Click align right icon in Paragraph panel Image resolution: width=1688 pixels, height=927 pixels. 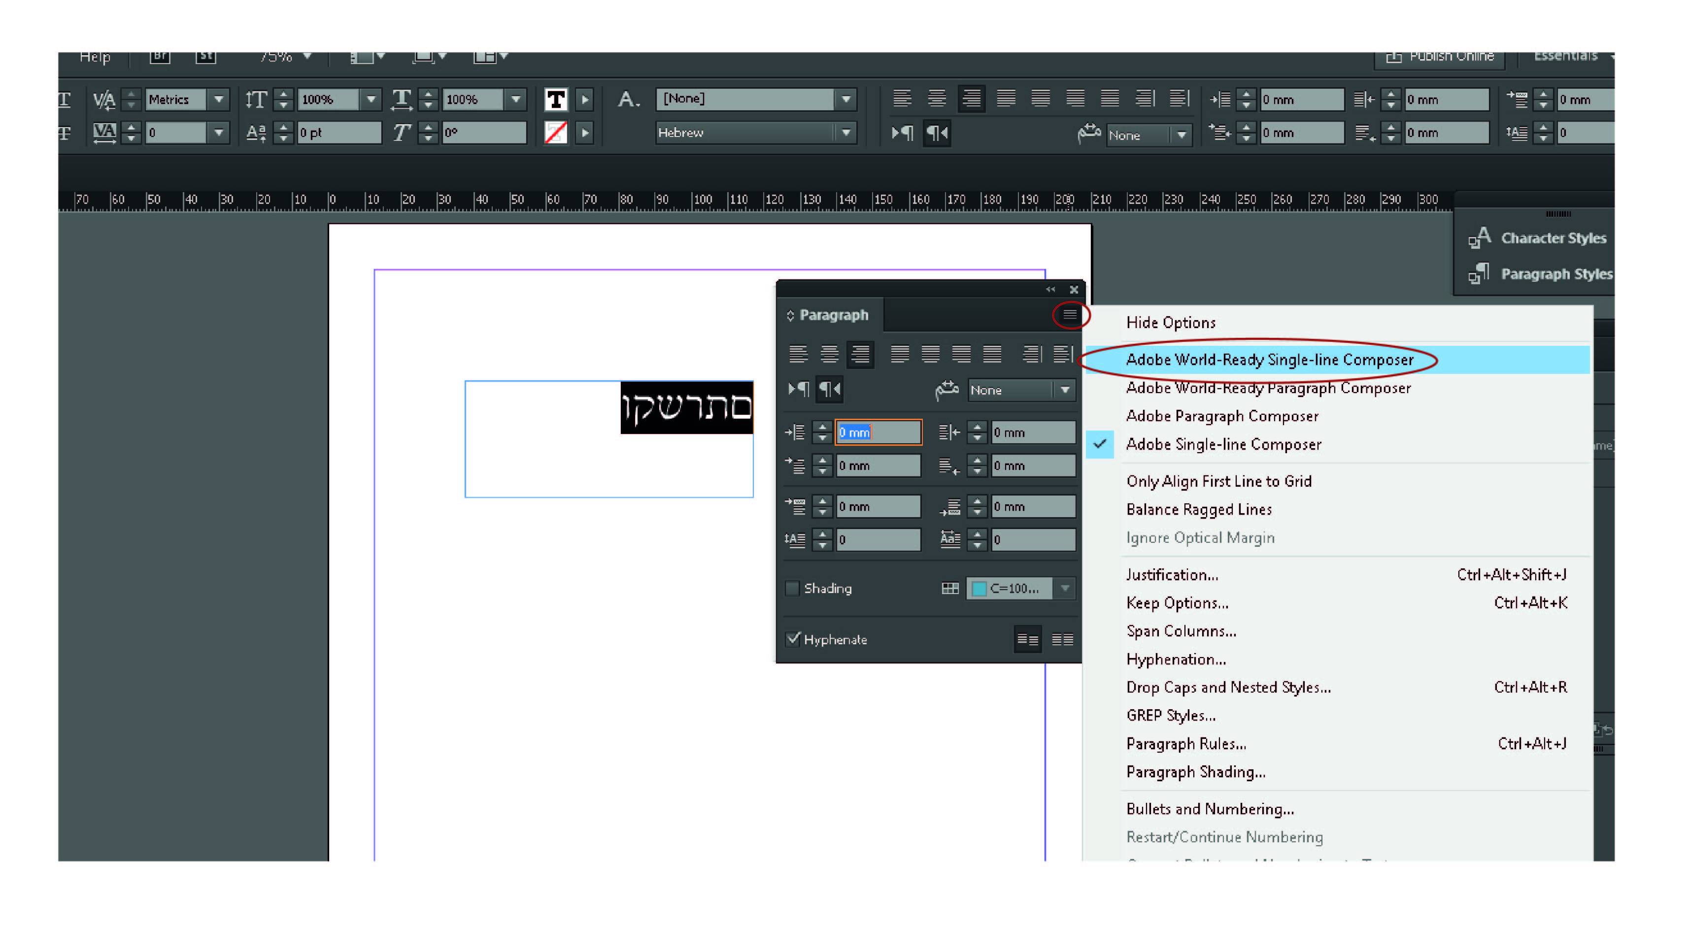coord(860,355)
